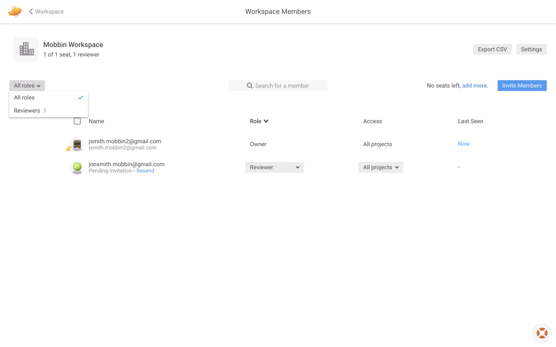
Task: Click the green ball avatar of jonsmith
Action: coord(77,167)
